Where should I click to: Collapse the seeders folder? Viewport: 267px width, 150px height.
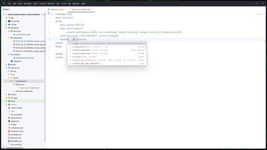pos(9,55)
